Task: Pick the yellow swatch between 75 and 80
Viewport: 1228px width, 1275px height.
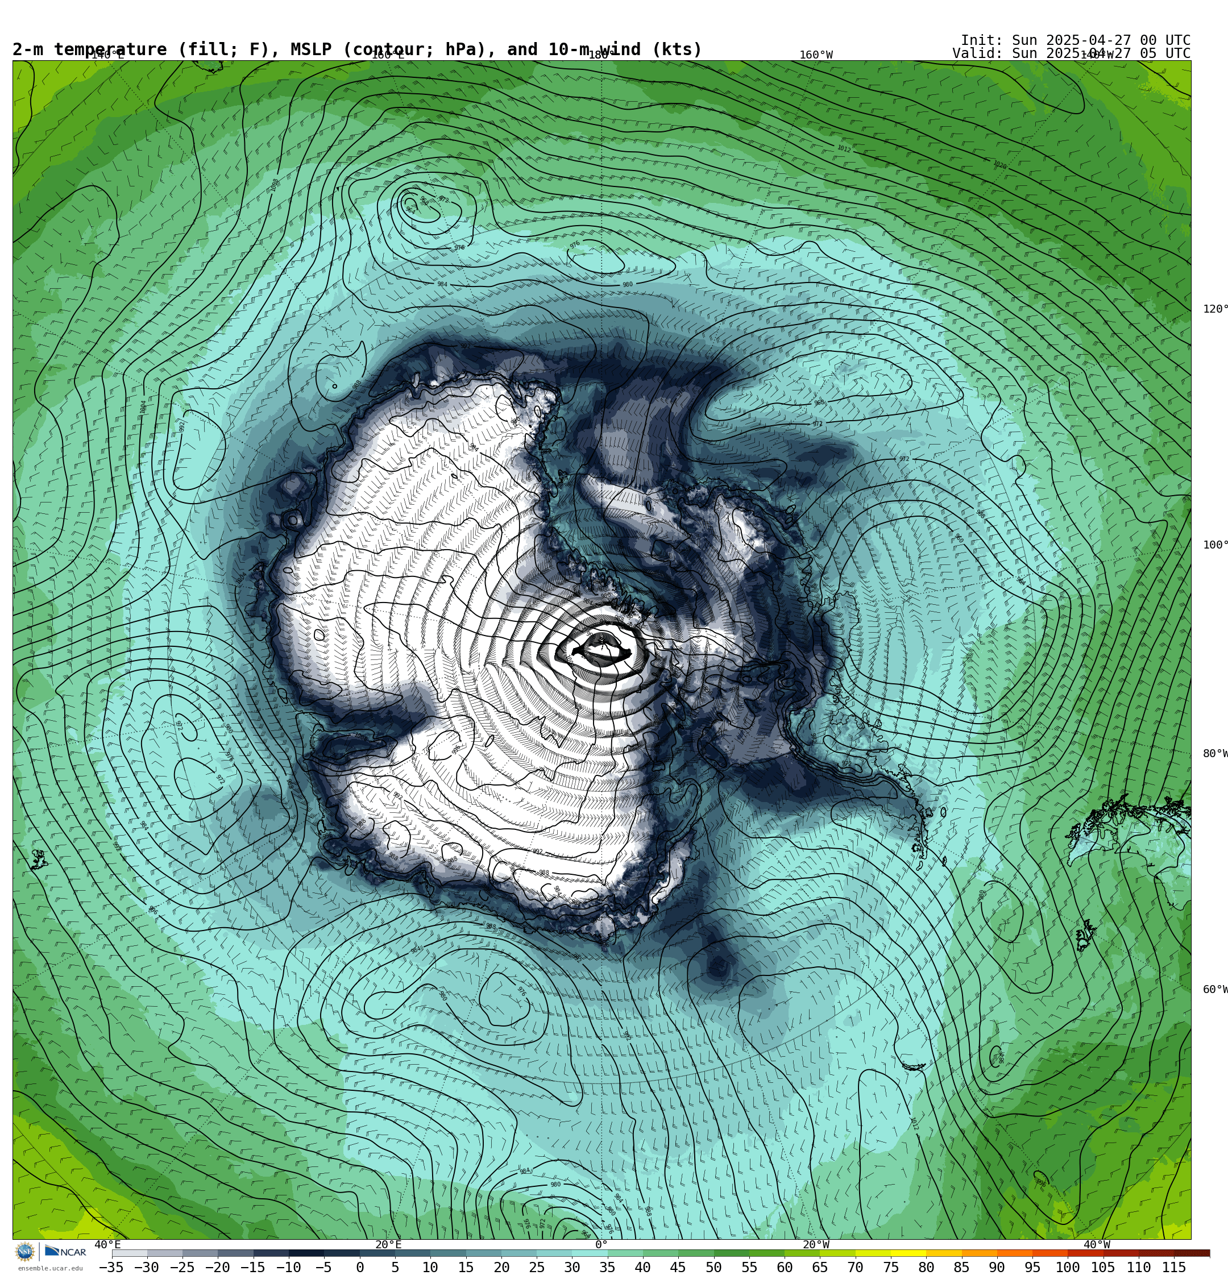Action: (908, 1253)
